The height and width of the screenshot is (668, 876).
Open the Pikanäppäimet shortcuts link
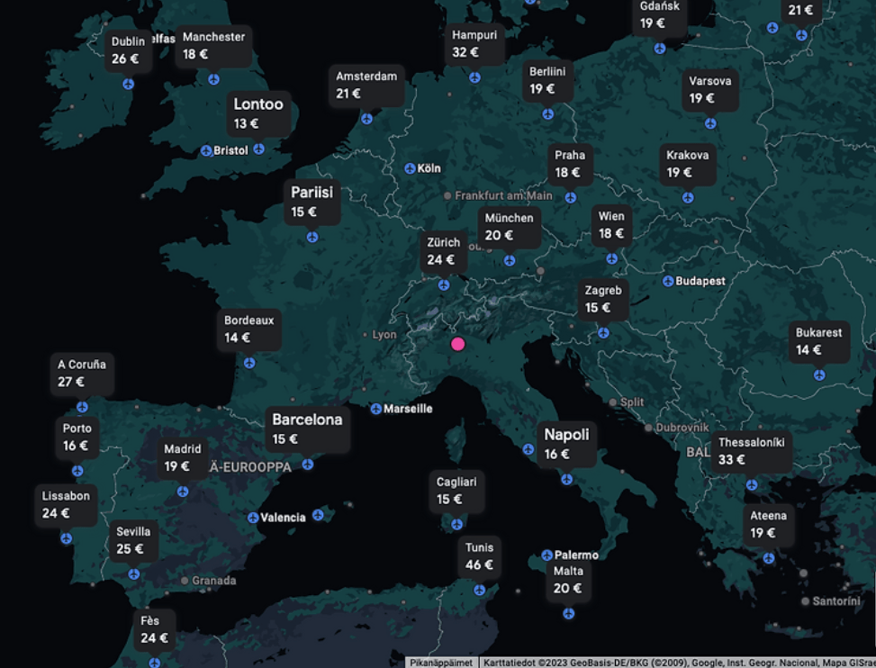pos(440,663)
